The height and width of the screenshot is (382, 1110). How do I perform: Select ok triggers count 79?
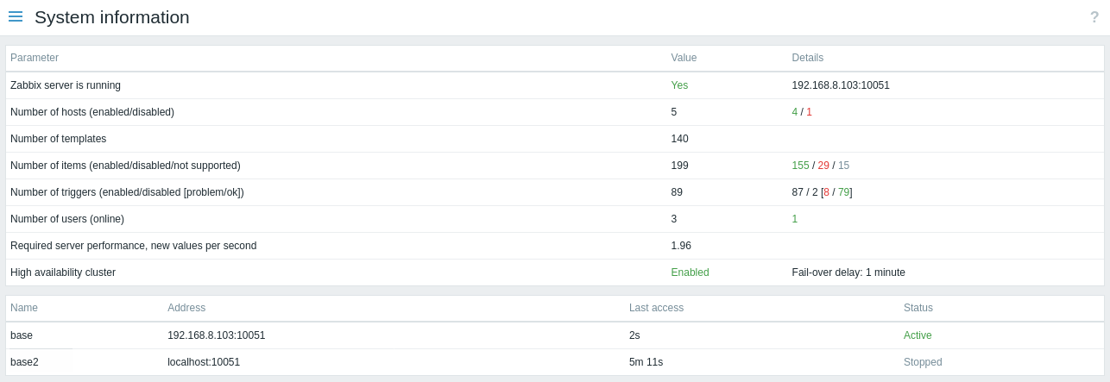(x=843, y=192)
